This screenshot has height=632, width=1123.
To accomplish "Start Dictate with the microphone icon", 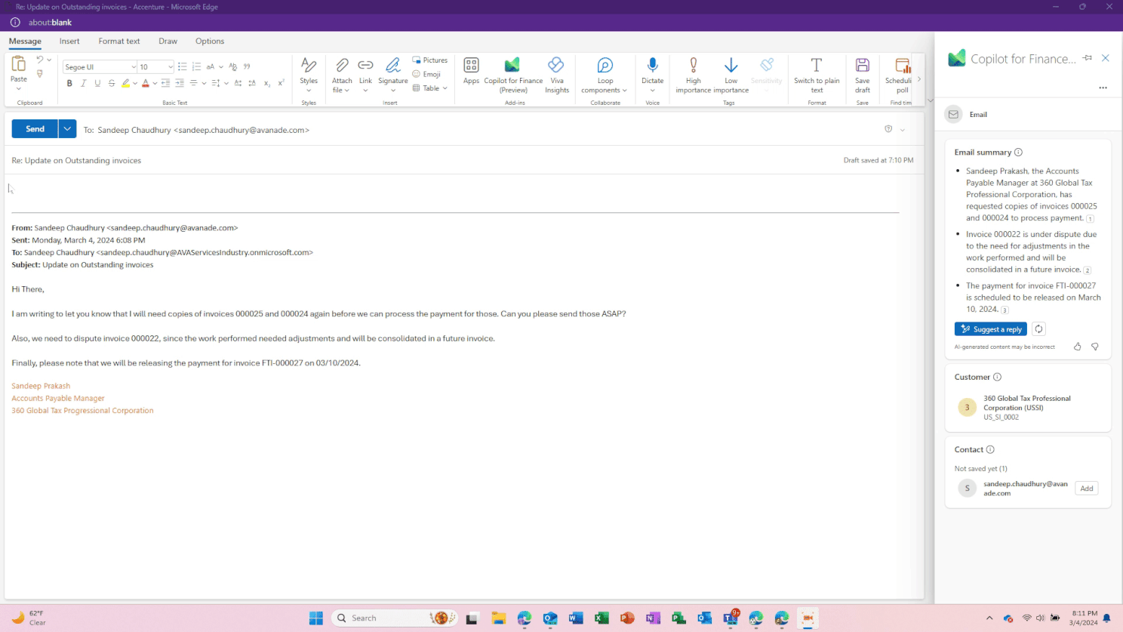I will (x=652, y=72).
